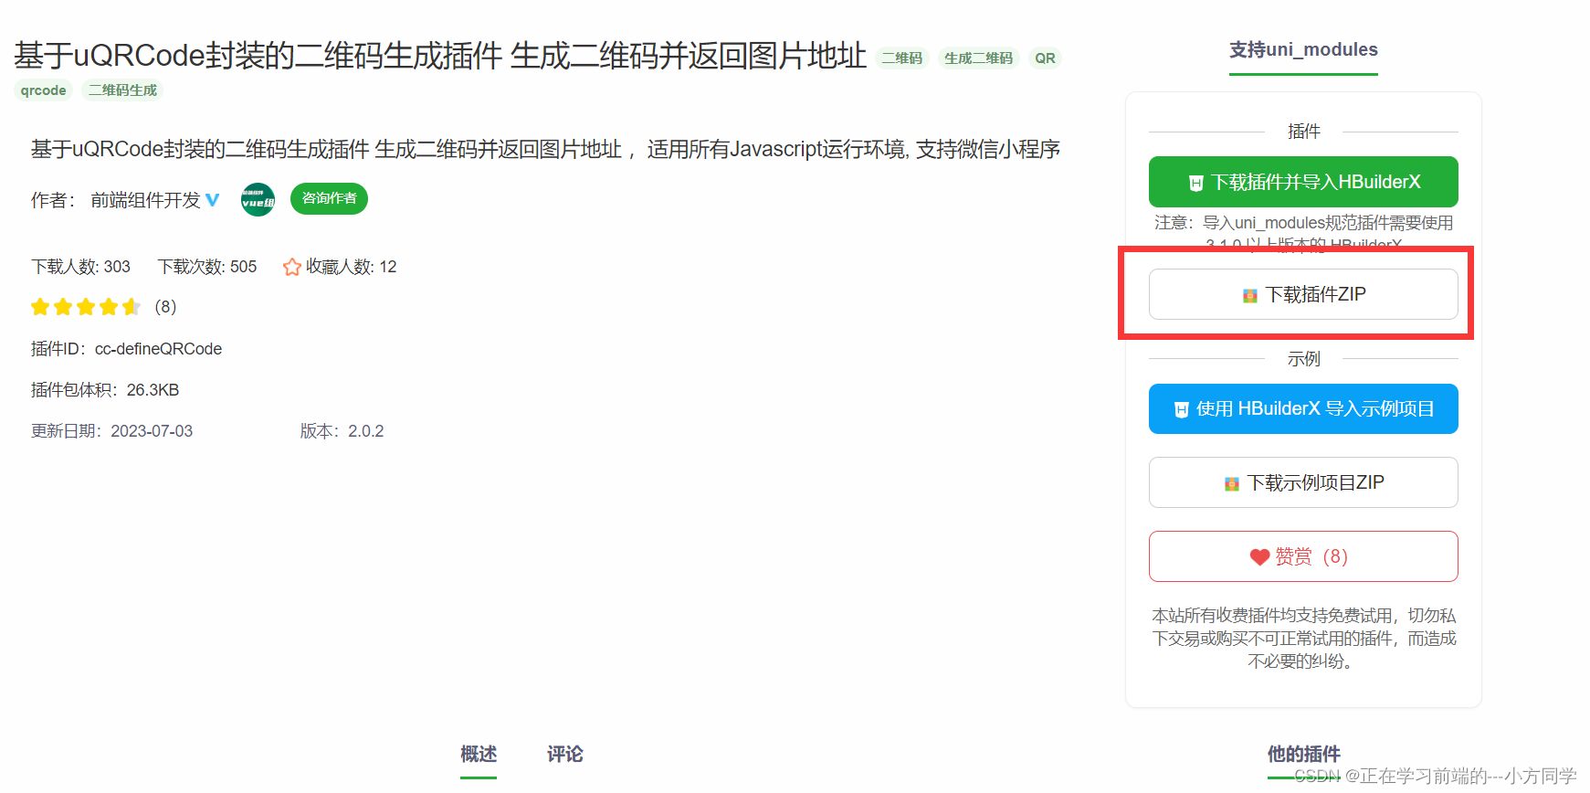Click the 赞赏 (8) button
The height and width of the screenshot is (793, 1590).
pos(1303,556)
